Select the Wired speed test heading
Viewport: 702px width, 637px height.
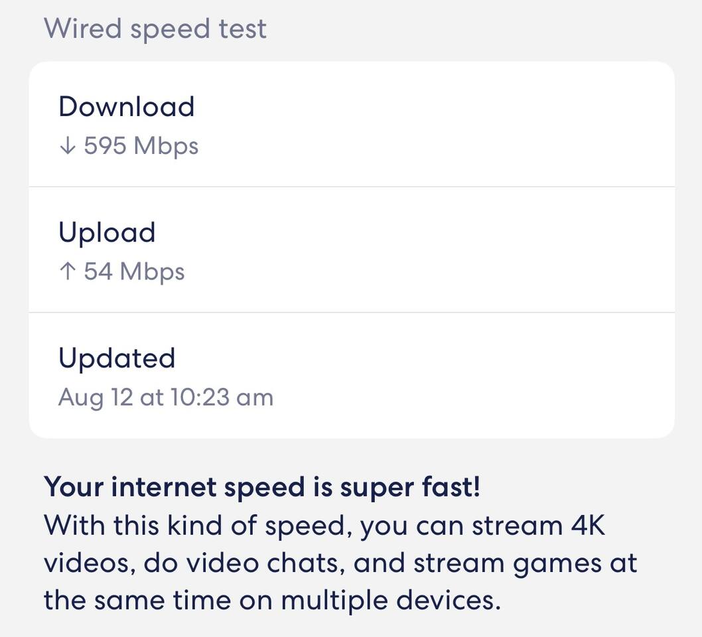point(155,29)
